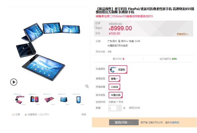Image resolution: width=197 pixels, height=133 pixels.
Task: Open the magnifier zoom icon
Action: [x=87, y=86]
